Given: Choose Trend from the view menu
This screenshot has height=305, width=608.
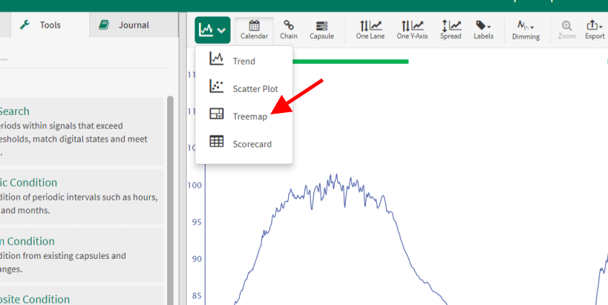Looking at the screenshot, I should [243, 61].
